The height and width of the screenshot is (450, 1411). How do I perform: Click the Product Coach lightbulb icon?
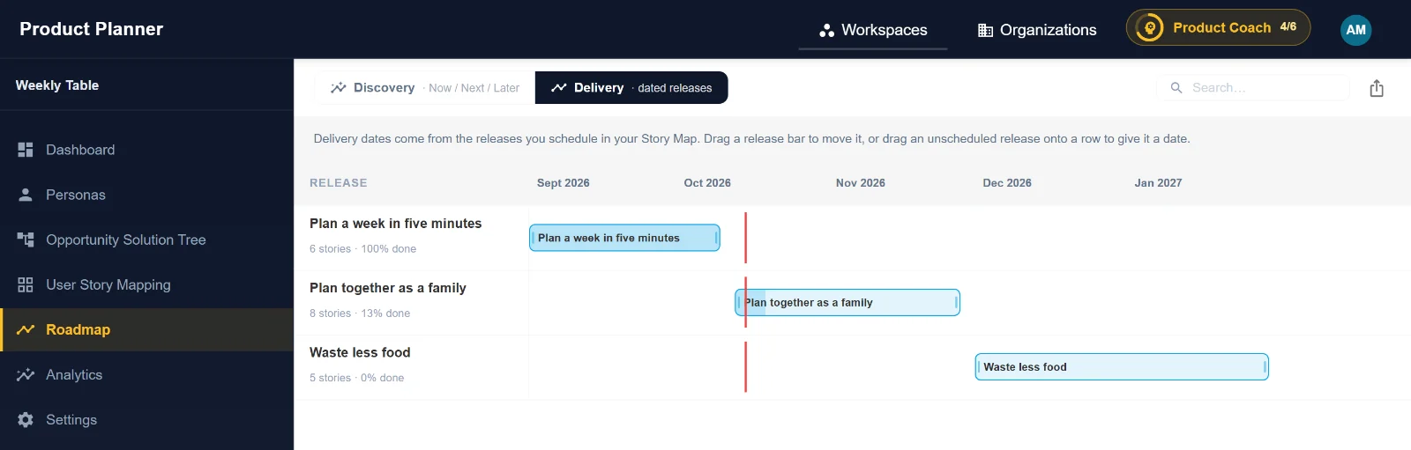click(1149, 28)
